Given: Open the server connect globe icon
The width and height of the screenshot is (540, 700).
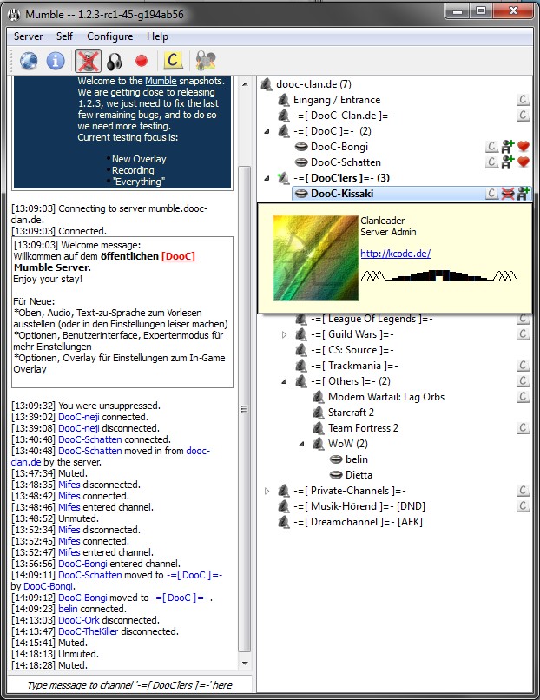Looking at the screenshot, I should pyautogui.click(x=29, y=61).
